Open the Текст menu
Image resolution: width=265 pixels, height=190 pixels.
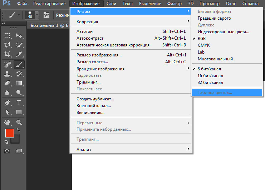click(128, 3)
